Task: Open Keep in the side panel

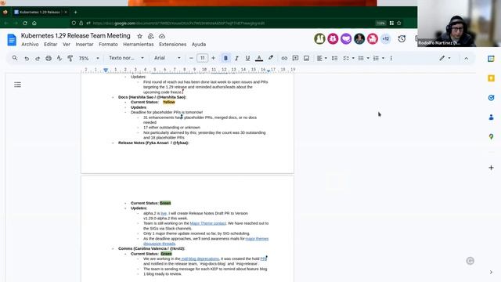Action: (491, 78)
